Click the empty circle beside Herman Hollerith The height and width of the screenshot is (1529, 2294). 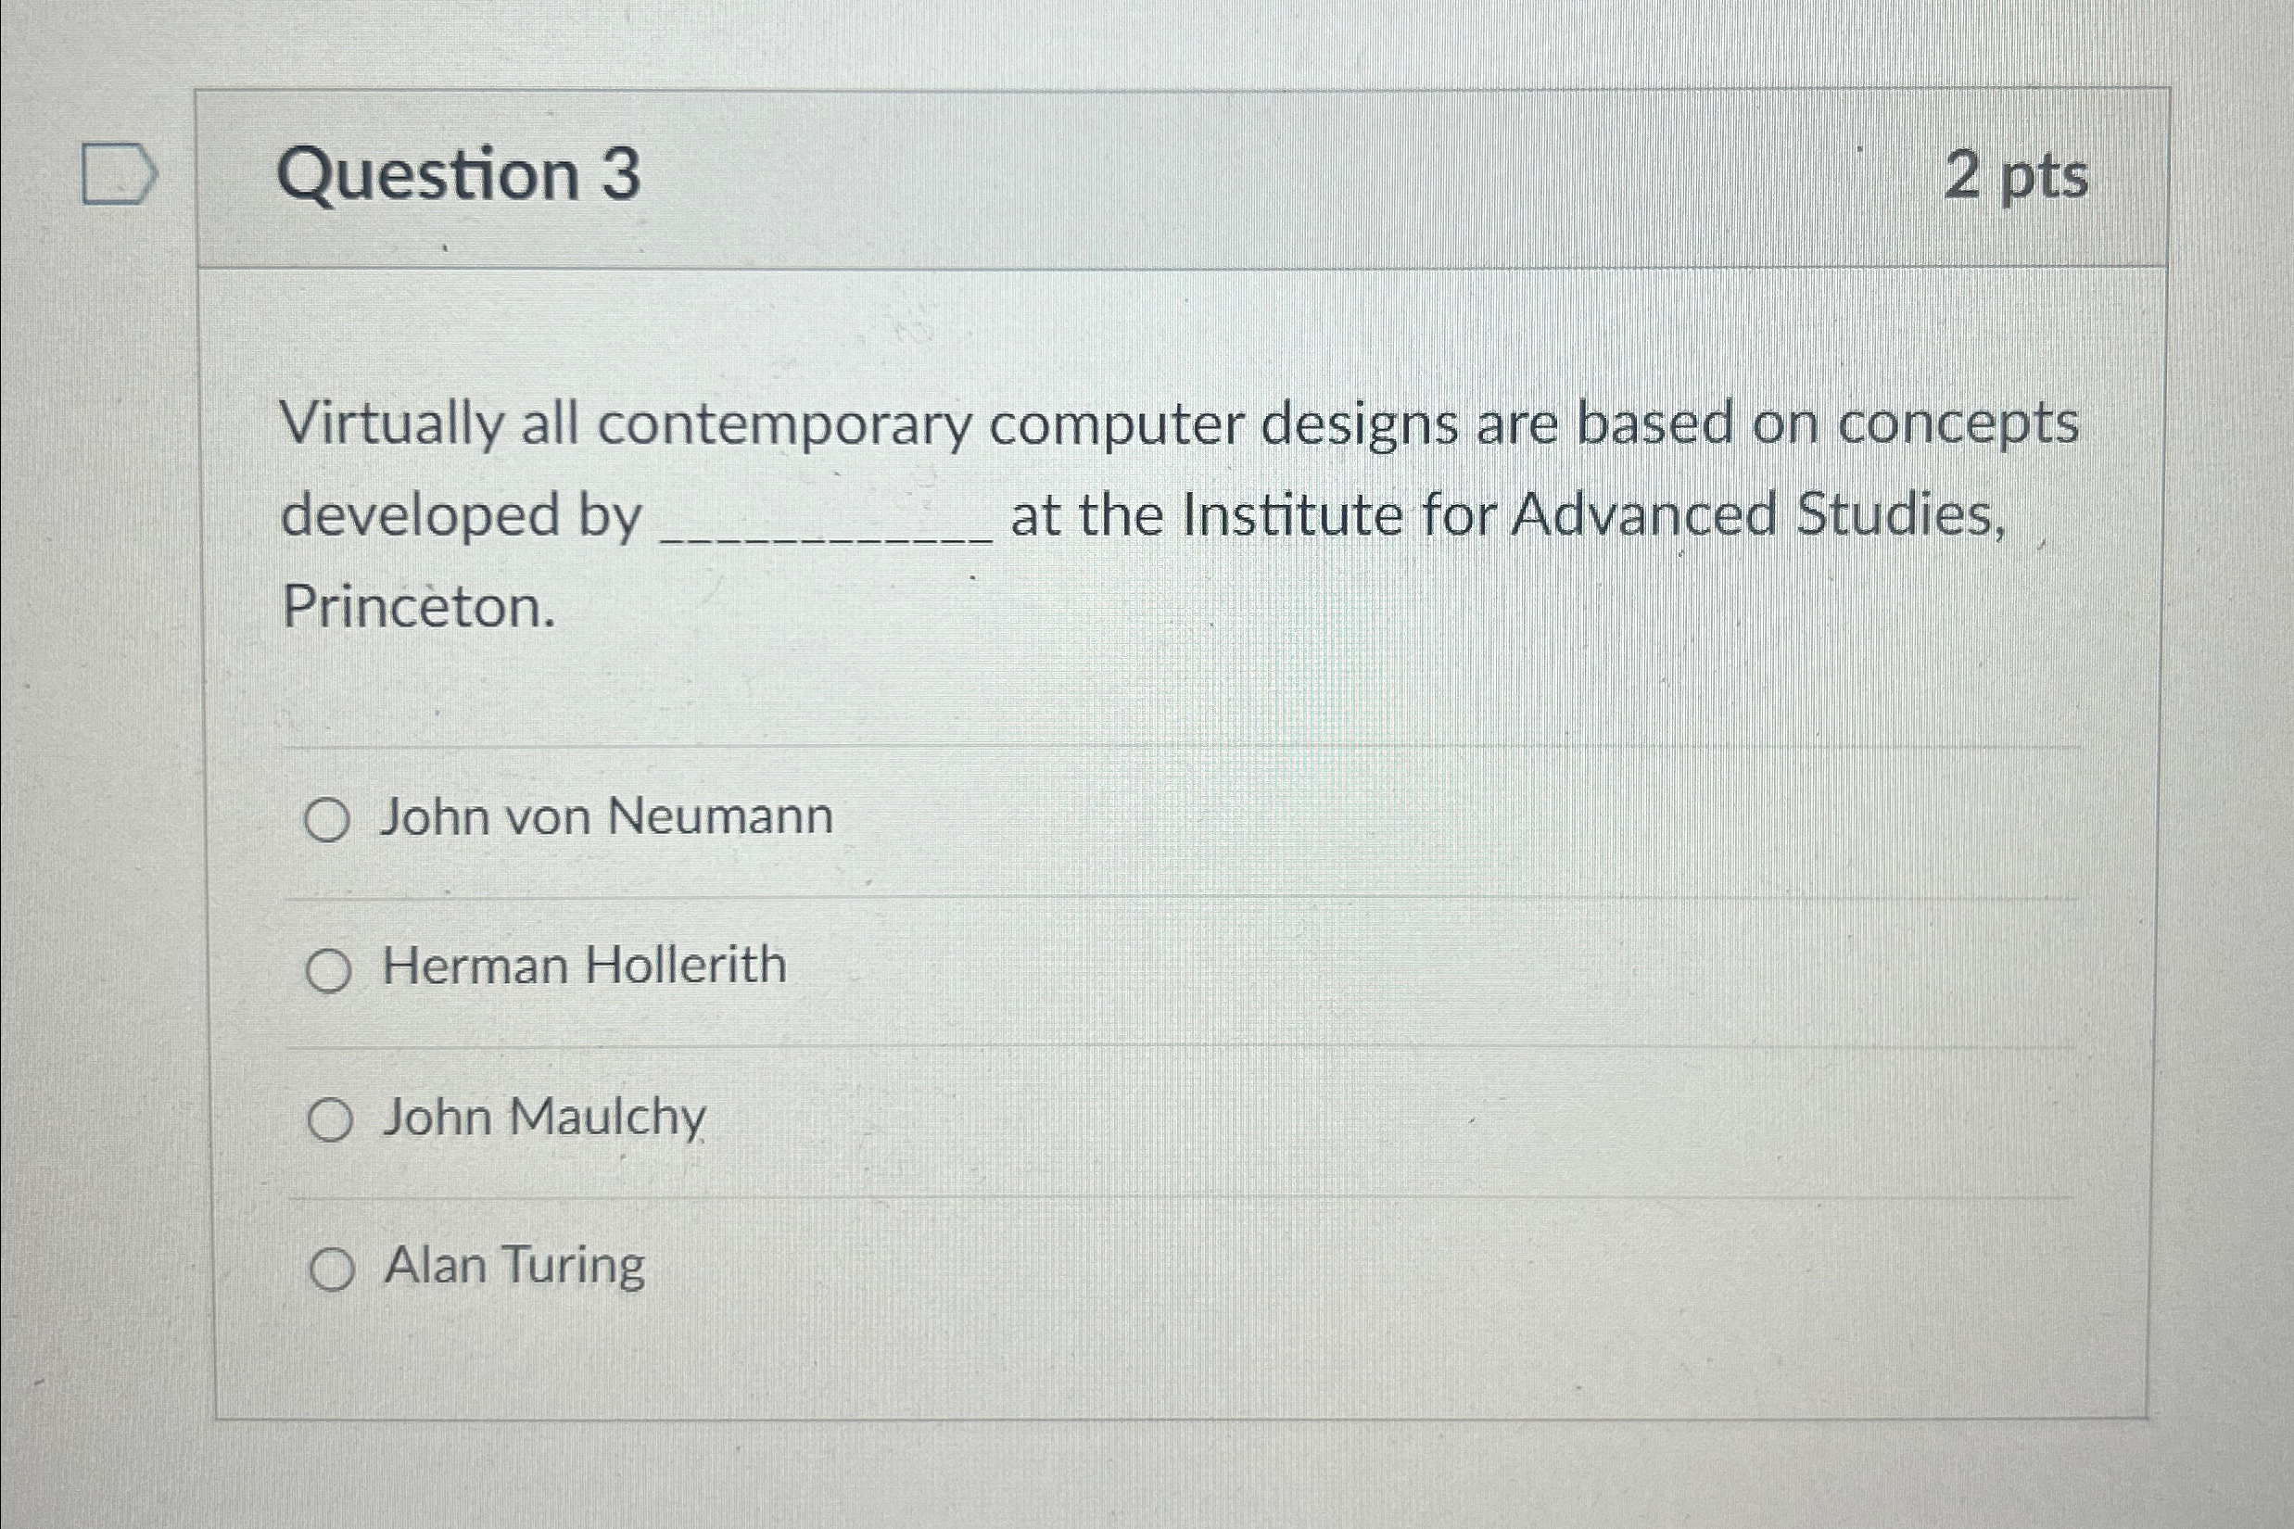331,970
